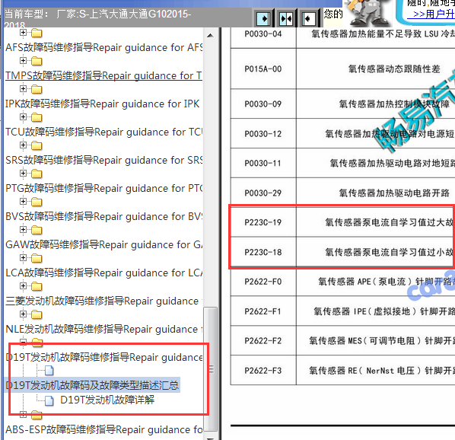Screen dimensions: 455x440
Task: Open TCU故障码维修指导 Repair guidance item
Action: pos(104,132)
